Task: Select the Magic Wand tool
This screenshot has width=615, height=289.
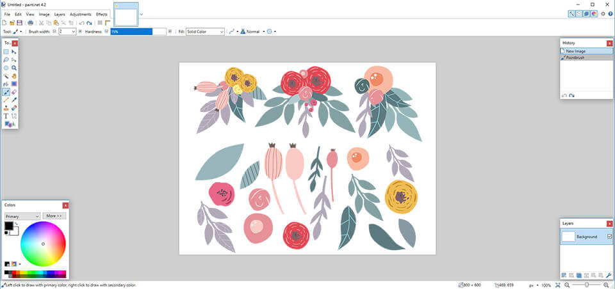Action: [x=6, y=75]
